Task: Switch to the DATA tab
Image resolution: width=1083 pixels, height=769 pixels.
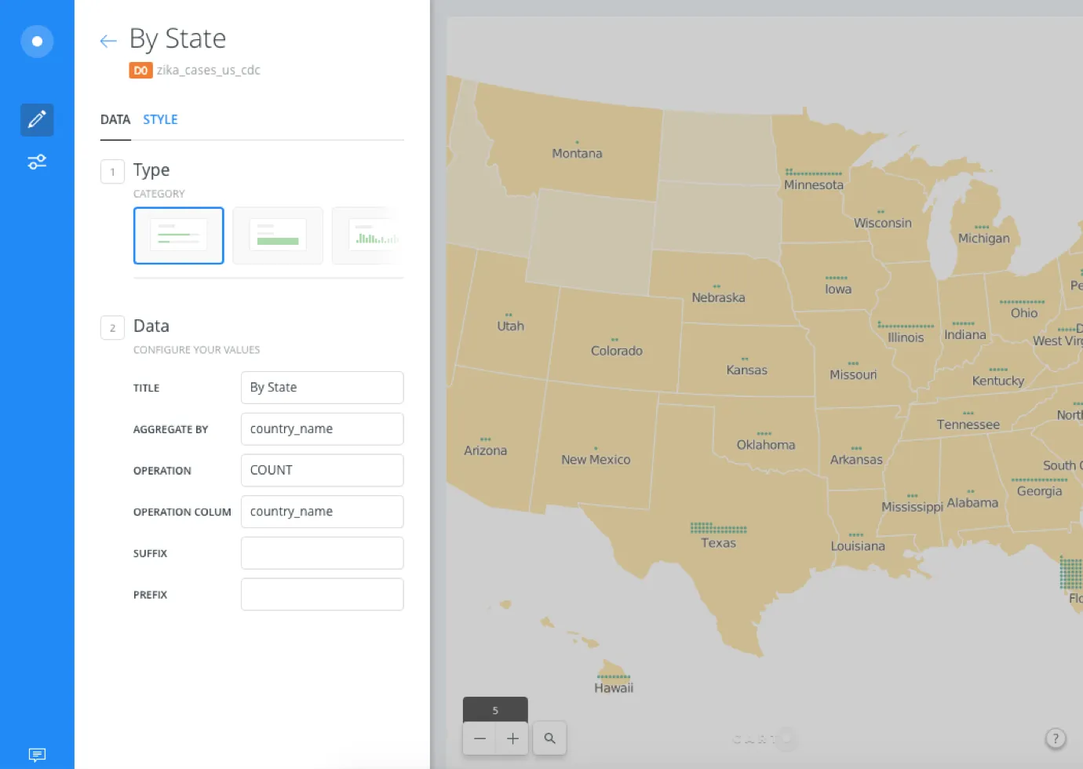Action: (x=115, y=119)
